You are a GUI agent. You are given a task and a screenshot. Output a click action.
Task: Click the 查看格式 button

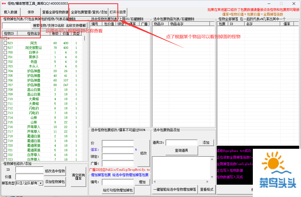tap(207, 190)
